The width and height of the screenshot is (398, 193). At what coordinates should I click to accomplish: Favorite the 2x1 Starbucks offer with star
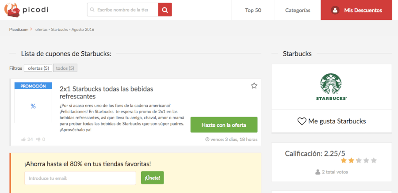pyautogui.click(x=254, y=86)
